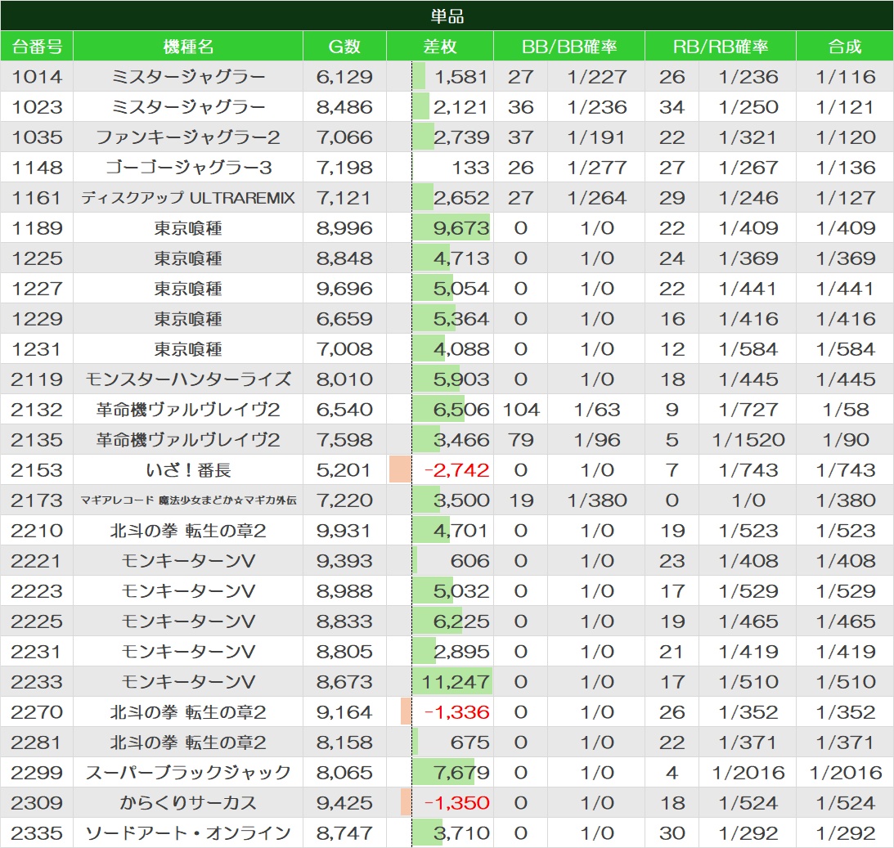Click the 合成 column header
The image size is (894, 848).
845,46
